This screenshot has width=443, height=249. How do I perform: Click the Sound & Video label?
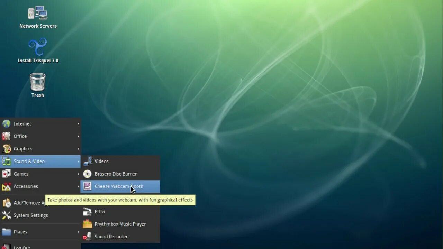(29, 161)
